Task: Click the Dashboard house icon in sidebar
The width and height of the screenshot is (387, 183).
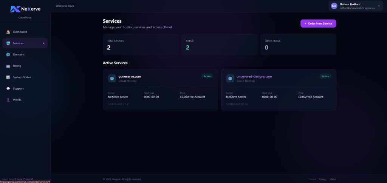Action: (x=8, y=32)
